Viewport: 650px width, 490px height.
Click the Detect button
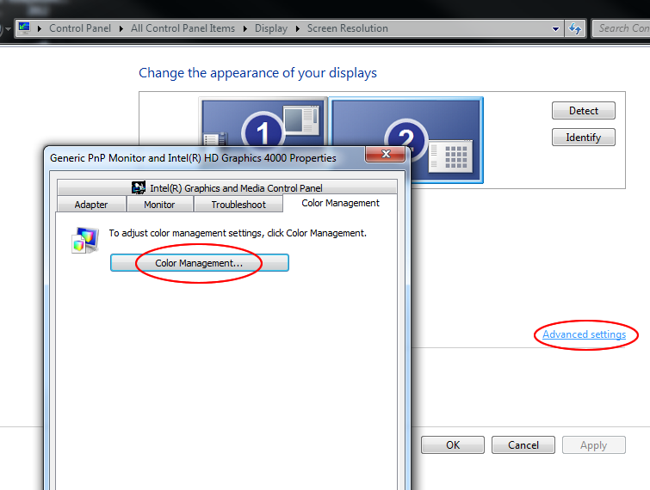pos(583,111)
